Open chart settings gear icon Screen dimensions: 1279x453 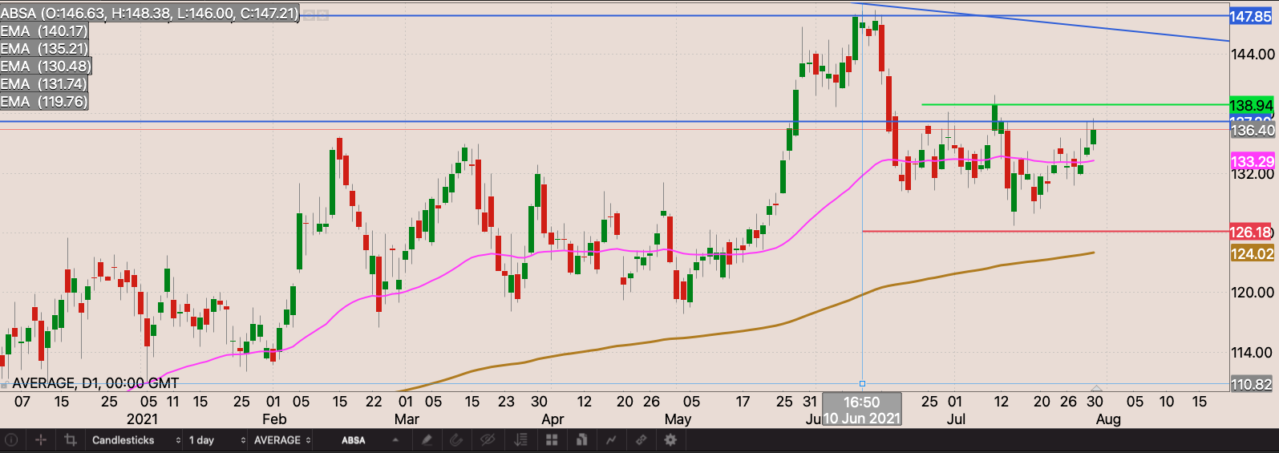click(x=670, y=440)
